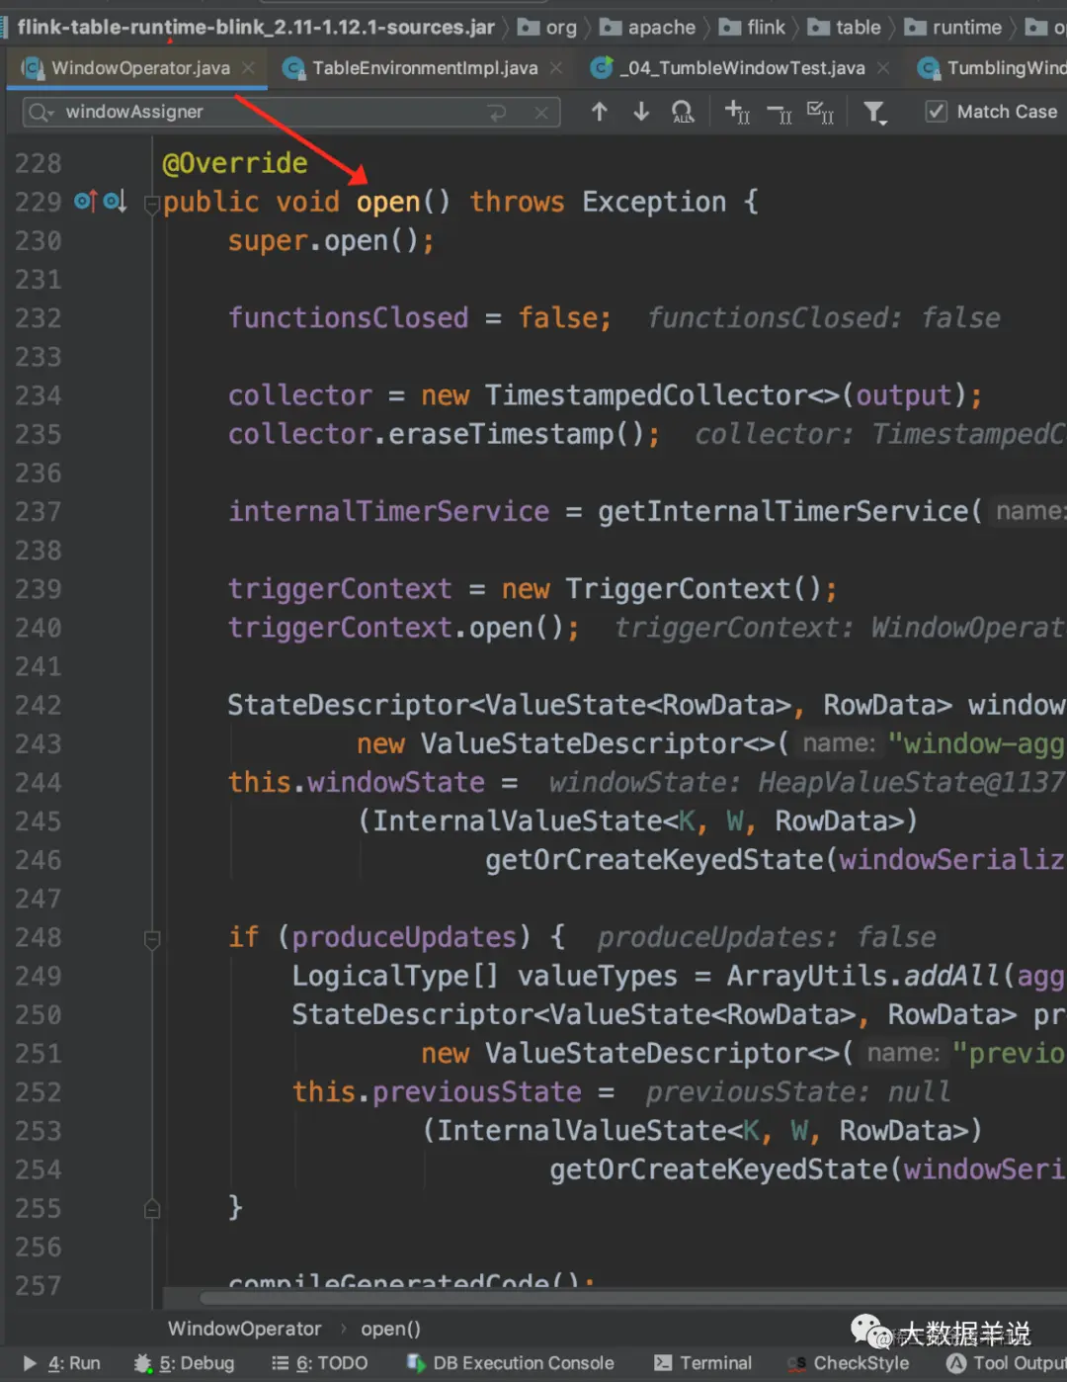Click the word functionsClosed on line 232
The height and width of the screenshot is (1382, 1067).
pos(349,318)
